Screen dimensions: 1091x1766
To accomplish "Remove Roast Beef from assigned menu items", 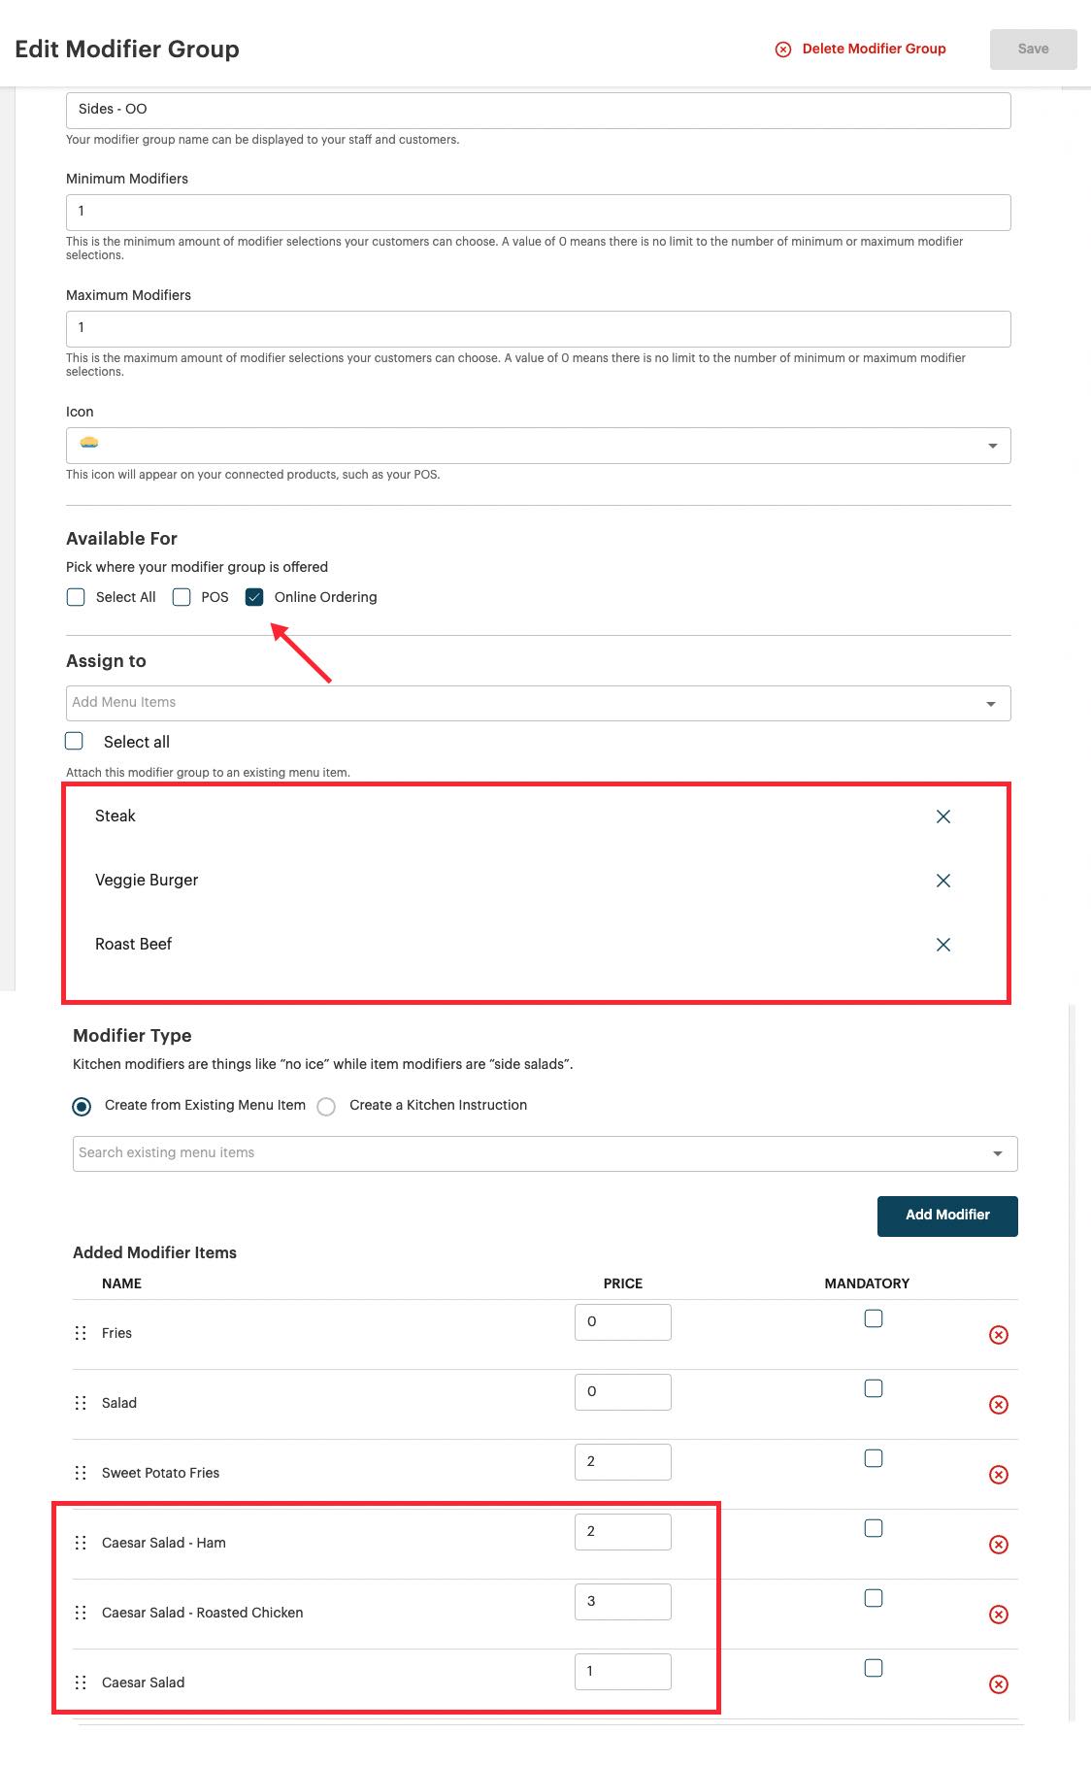I will [942, 944].
